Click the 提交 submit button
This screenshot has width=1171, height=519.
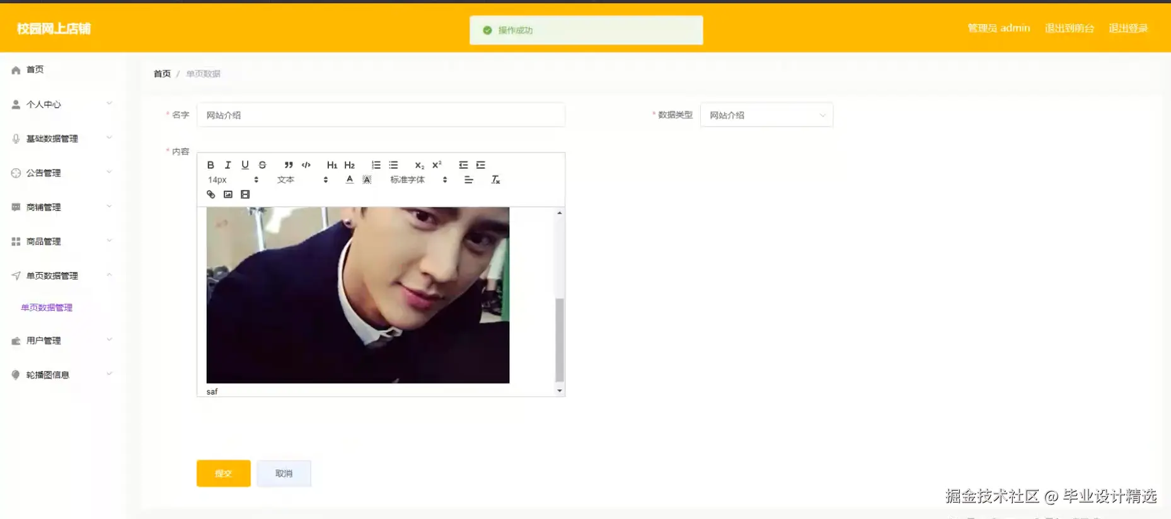(x=223, y=474)
